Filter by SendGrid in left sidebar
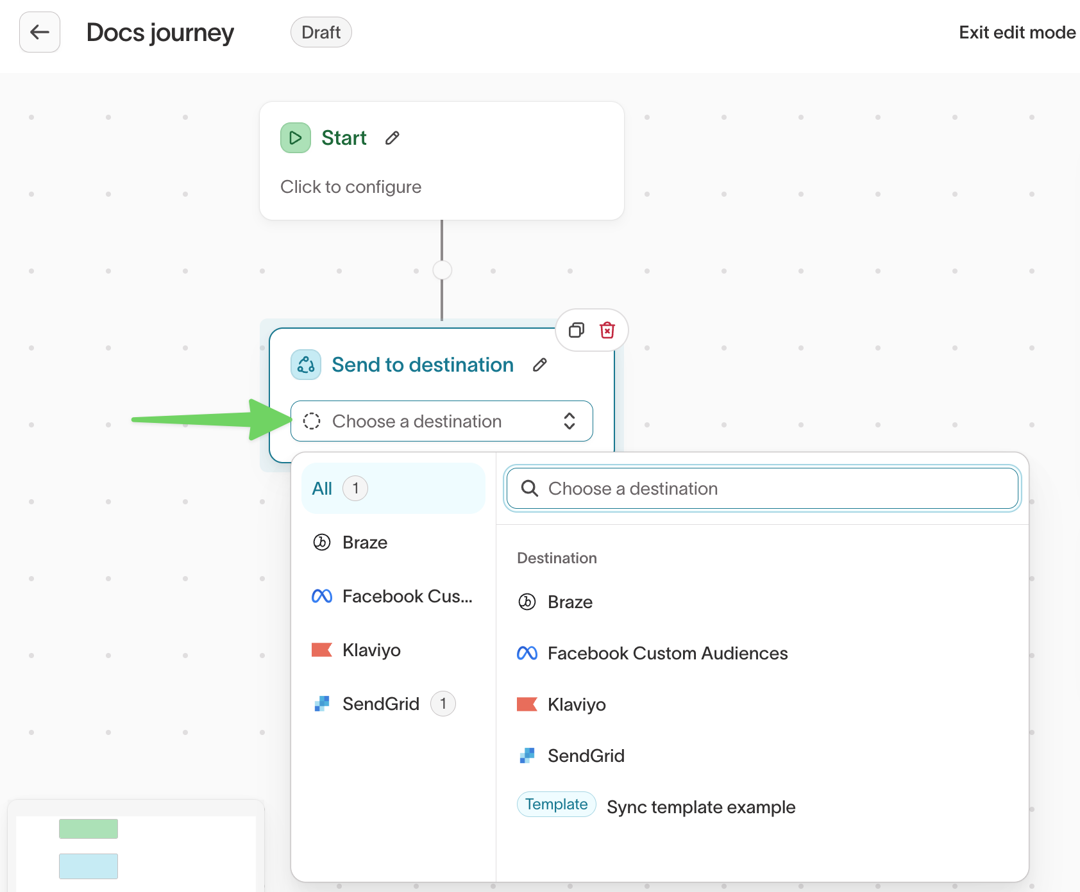This screenshot has height=892, width=1080. (x=380, y=704)
